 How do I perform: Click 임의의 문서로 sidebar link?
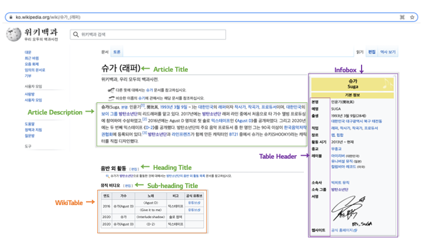(x=35, y=70)
